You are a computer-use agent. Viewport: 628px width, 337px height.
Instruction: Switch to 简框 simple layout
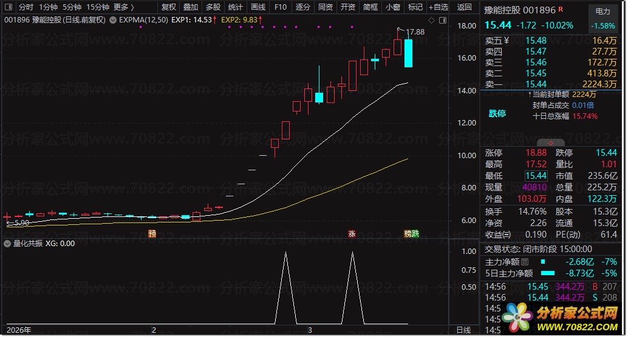click(370, 7)
